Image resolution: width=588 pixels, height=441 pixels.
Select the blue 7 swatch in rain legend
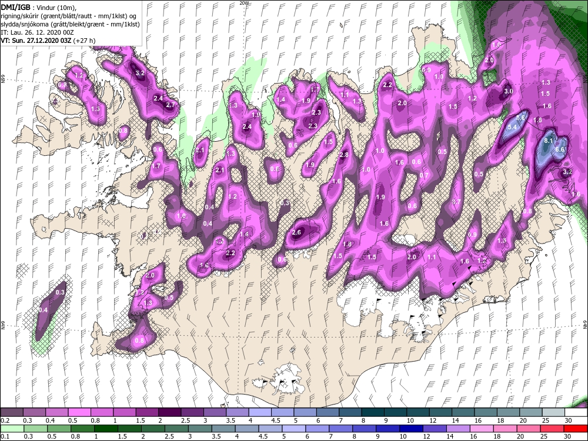pos(341,428)
